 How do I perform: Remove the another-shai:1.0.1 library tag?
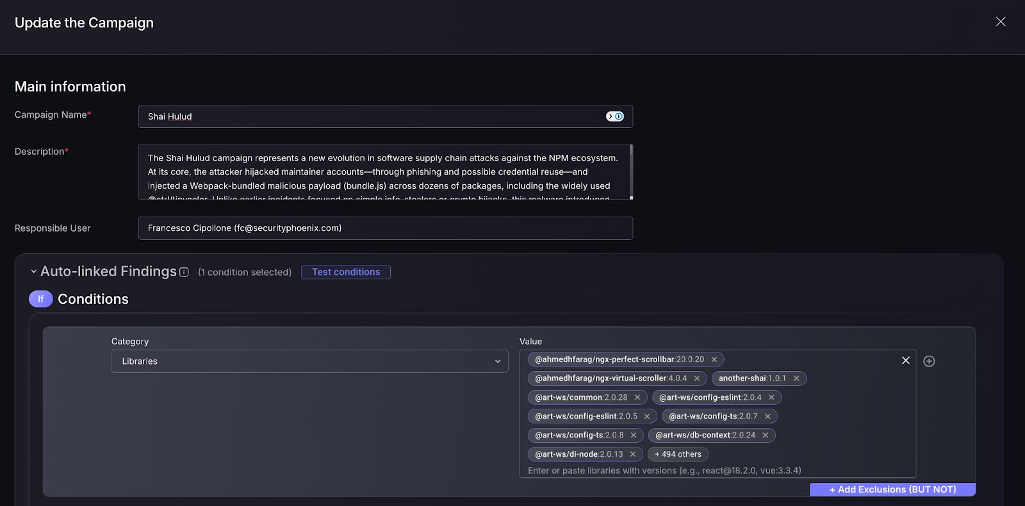pyautogui.click(x=796, y=378)
